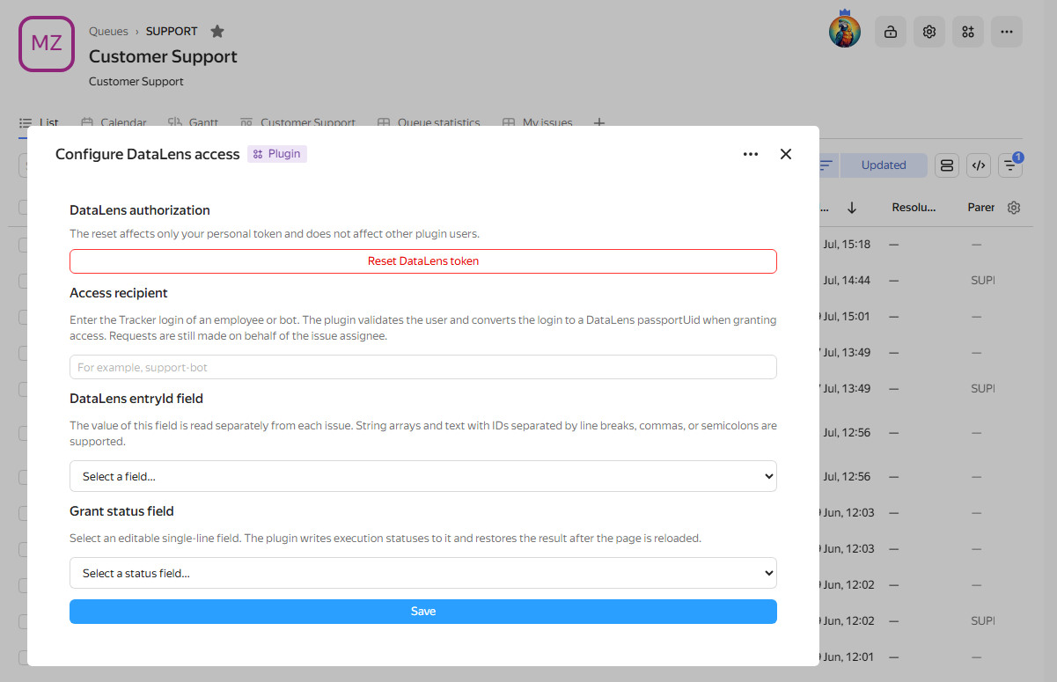Click the DataLens authorization heading
The width and height of the screenshot is (1057, 682).
[140, 210]
